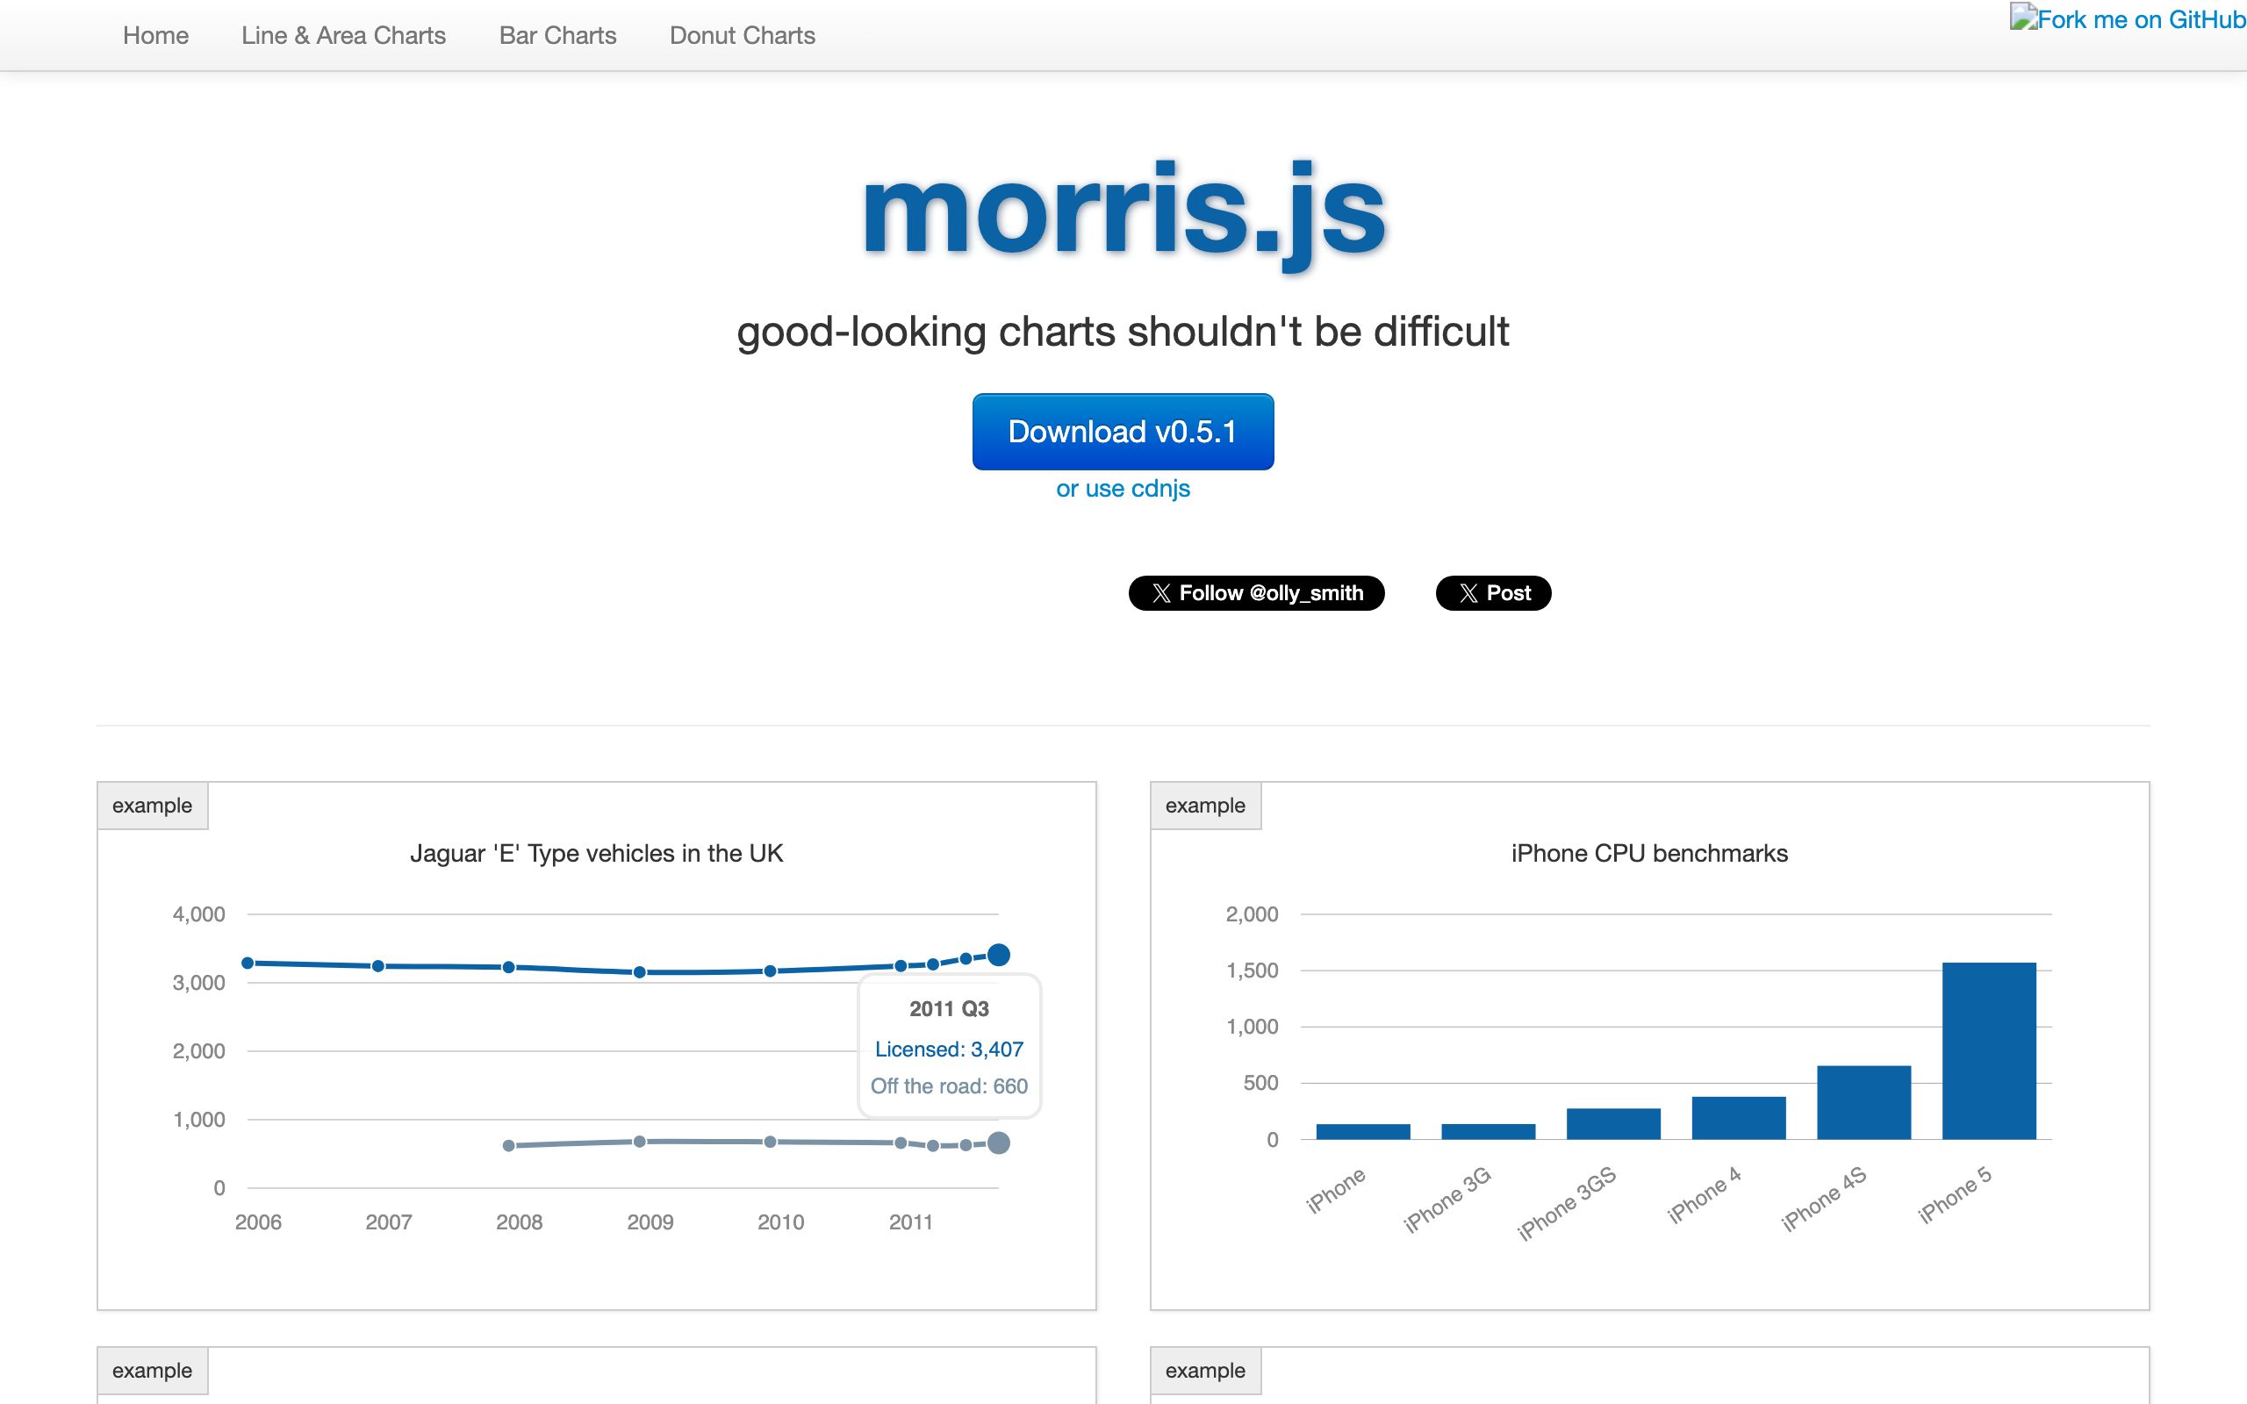The width and height of the screenshot is (2247, 1404).
Task: Click the 1,500 y-axis label on bar chart
Action: [x=1252, y=971]
